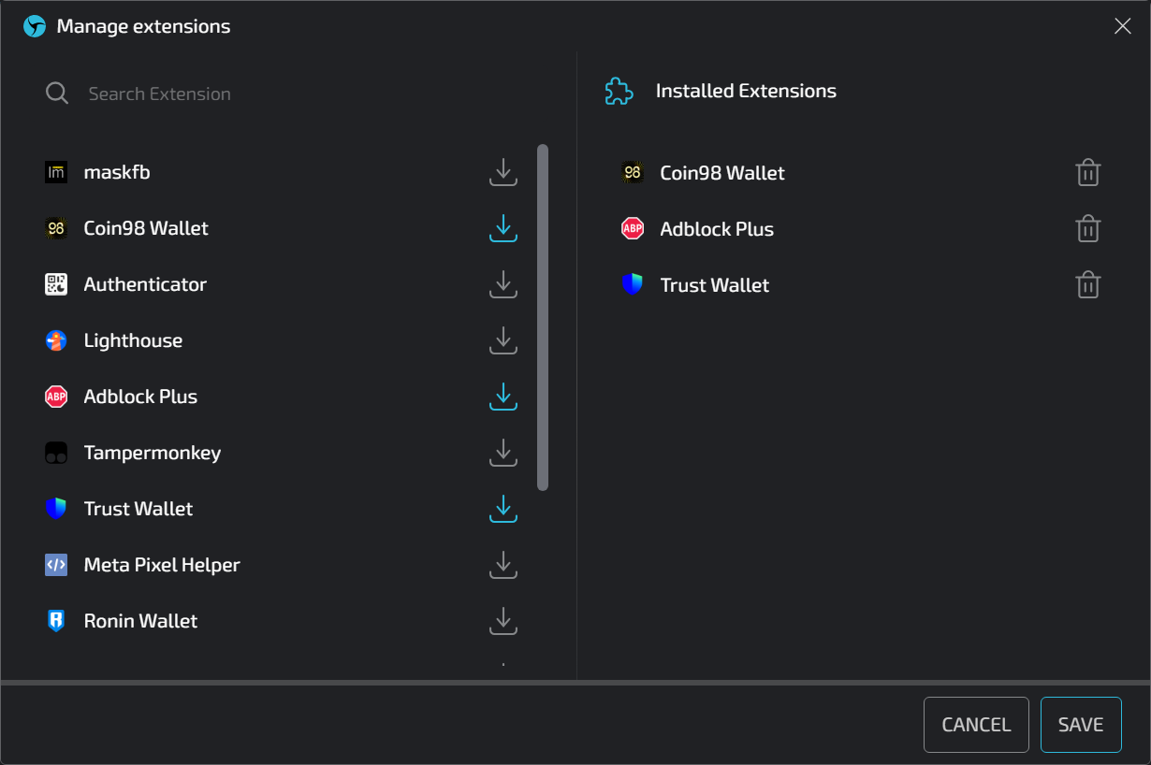Download the Ronin Wallet extension
The width and height of the screenshot is (1151, 765).
[x=503, y=621]
